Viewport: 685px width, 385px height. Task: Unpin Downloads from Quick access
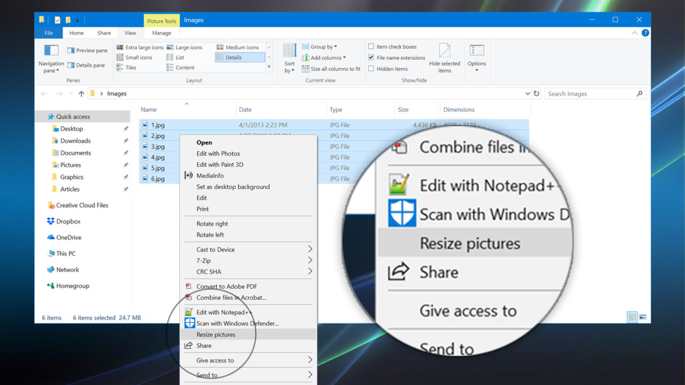point(126,141)
